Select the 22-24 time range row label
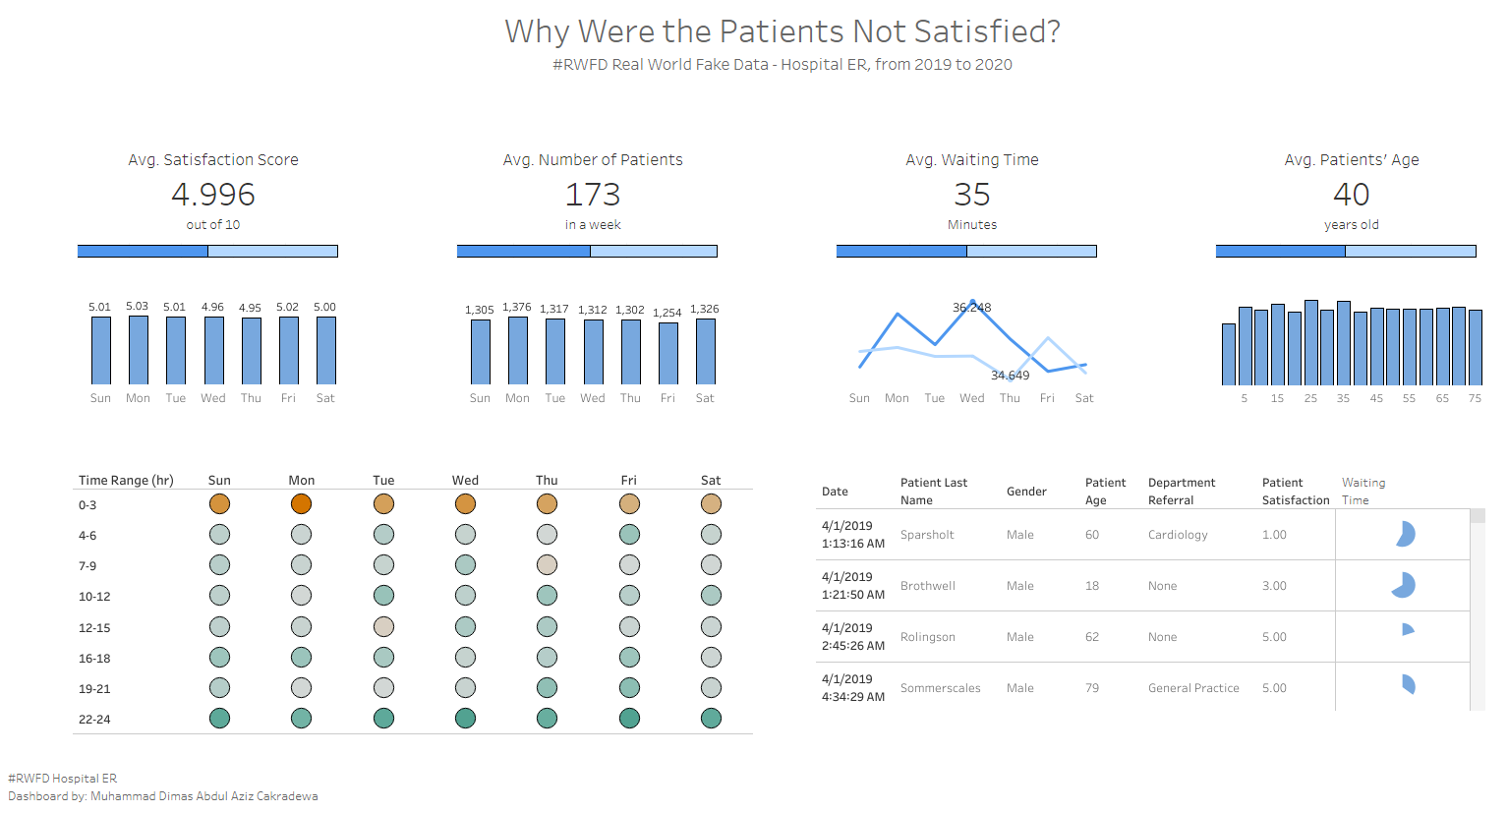 pos(94,720)
